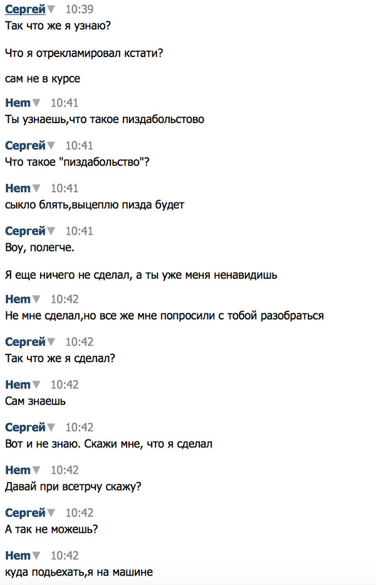Viewport: 376px width, 585px height.
Task: Click 10:41 timestamp above "Boy, полегче"
Action: [79, 232]
